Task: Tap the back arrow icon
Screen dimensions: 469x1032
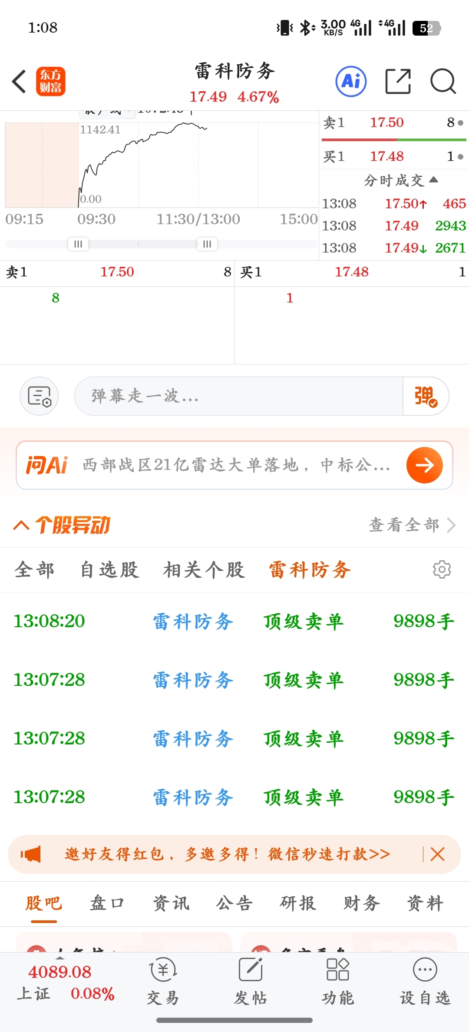Action: click(x=19, y=81)
